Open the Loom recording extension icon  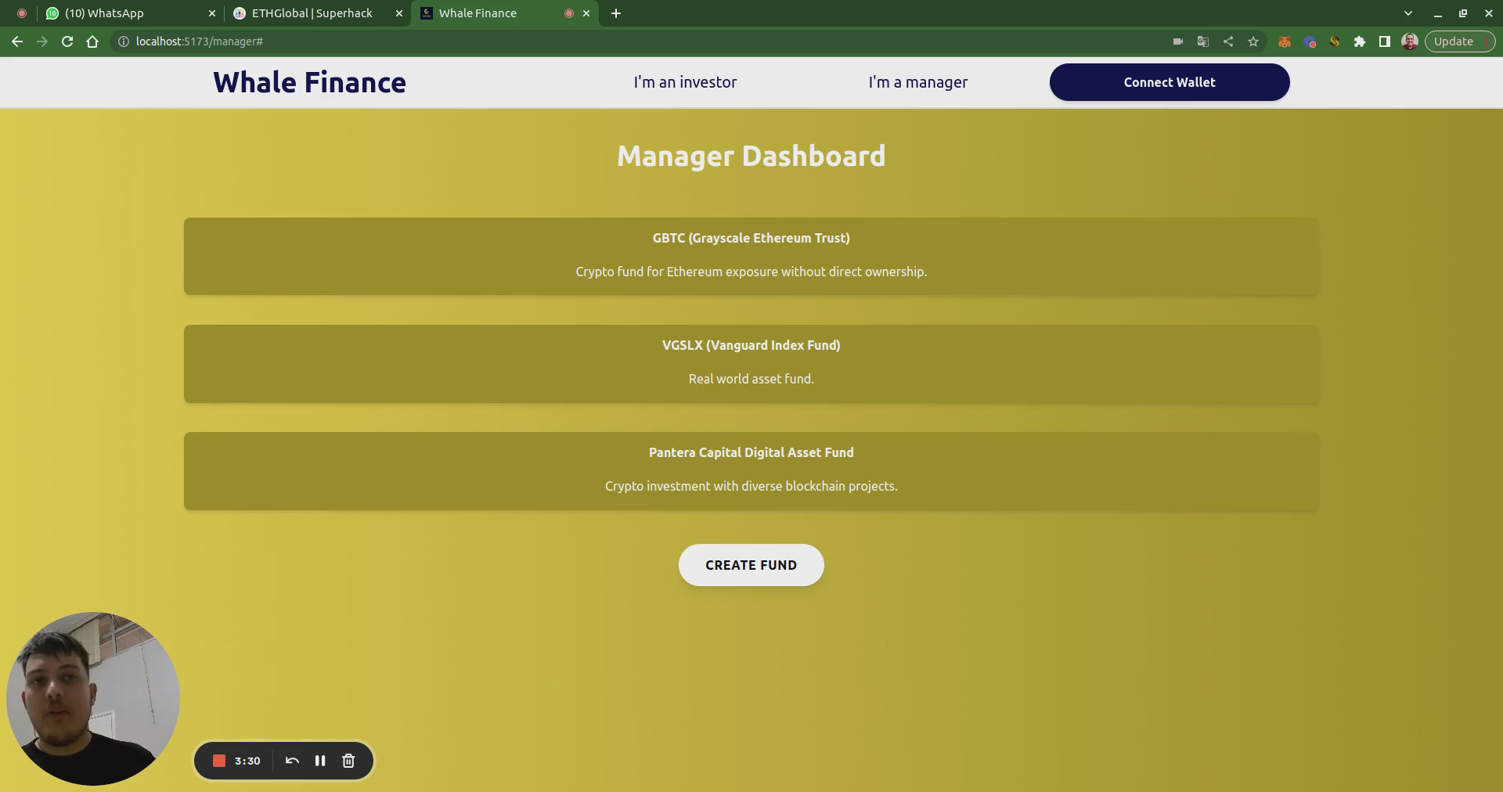tap(1310, 41)
